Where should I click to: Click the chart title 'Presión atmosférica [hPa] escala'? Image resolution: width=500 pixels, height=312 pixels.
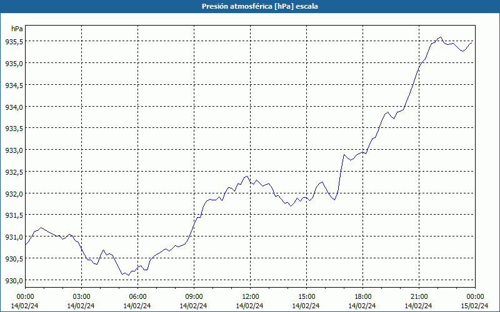[x=259, y=6]
